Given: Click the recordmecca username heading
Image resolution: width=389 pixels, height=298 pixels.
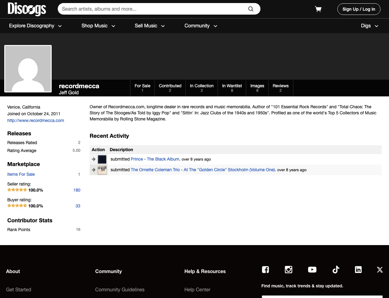Looking at the screenshot, I should [x=79, y=86].
